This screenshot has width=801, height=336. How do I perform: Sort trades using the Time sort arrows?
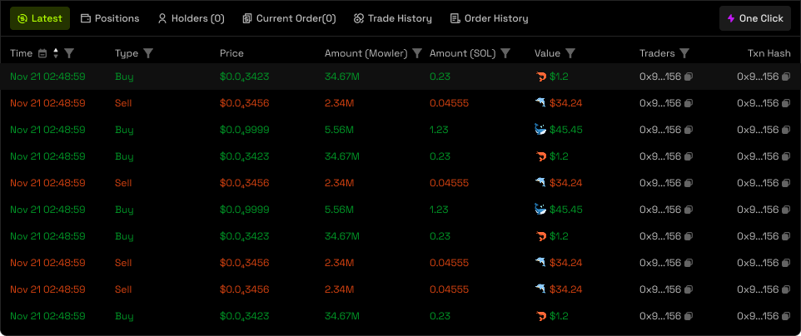[56, 53]
